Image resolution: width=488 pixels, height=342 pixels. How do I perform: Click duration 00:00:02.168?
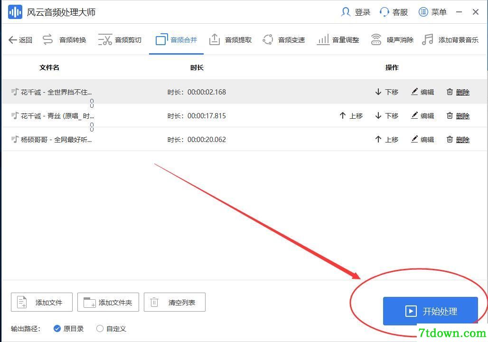tap(206, 92)
